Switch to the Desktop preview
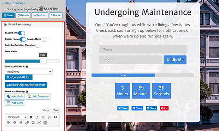 click(40, 16)
